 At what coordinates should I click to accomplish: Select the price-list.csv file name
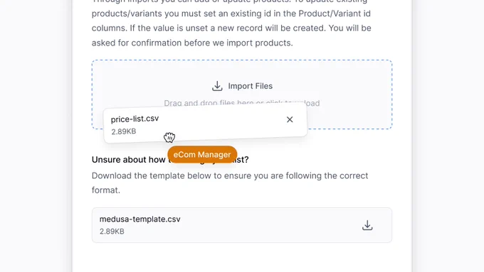[x=135, y=119]
